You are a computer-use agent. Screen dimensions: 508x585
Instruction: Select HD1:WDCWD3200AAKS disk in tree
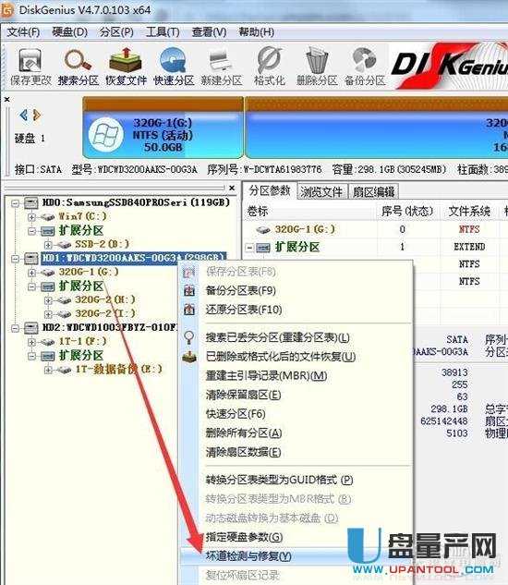pyautogui.click(x=134, y=258)
